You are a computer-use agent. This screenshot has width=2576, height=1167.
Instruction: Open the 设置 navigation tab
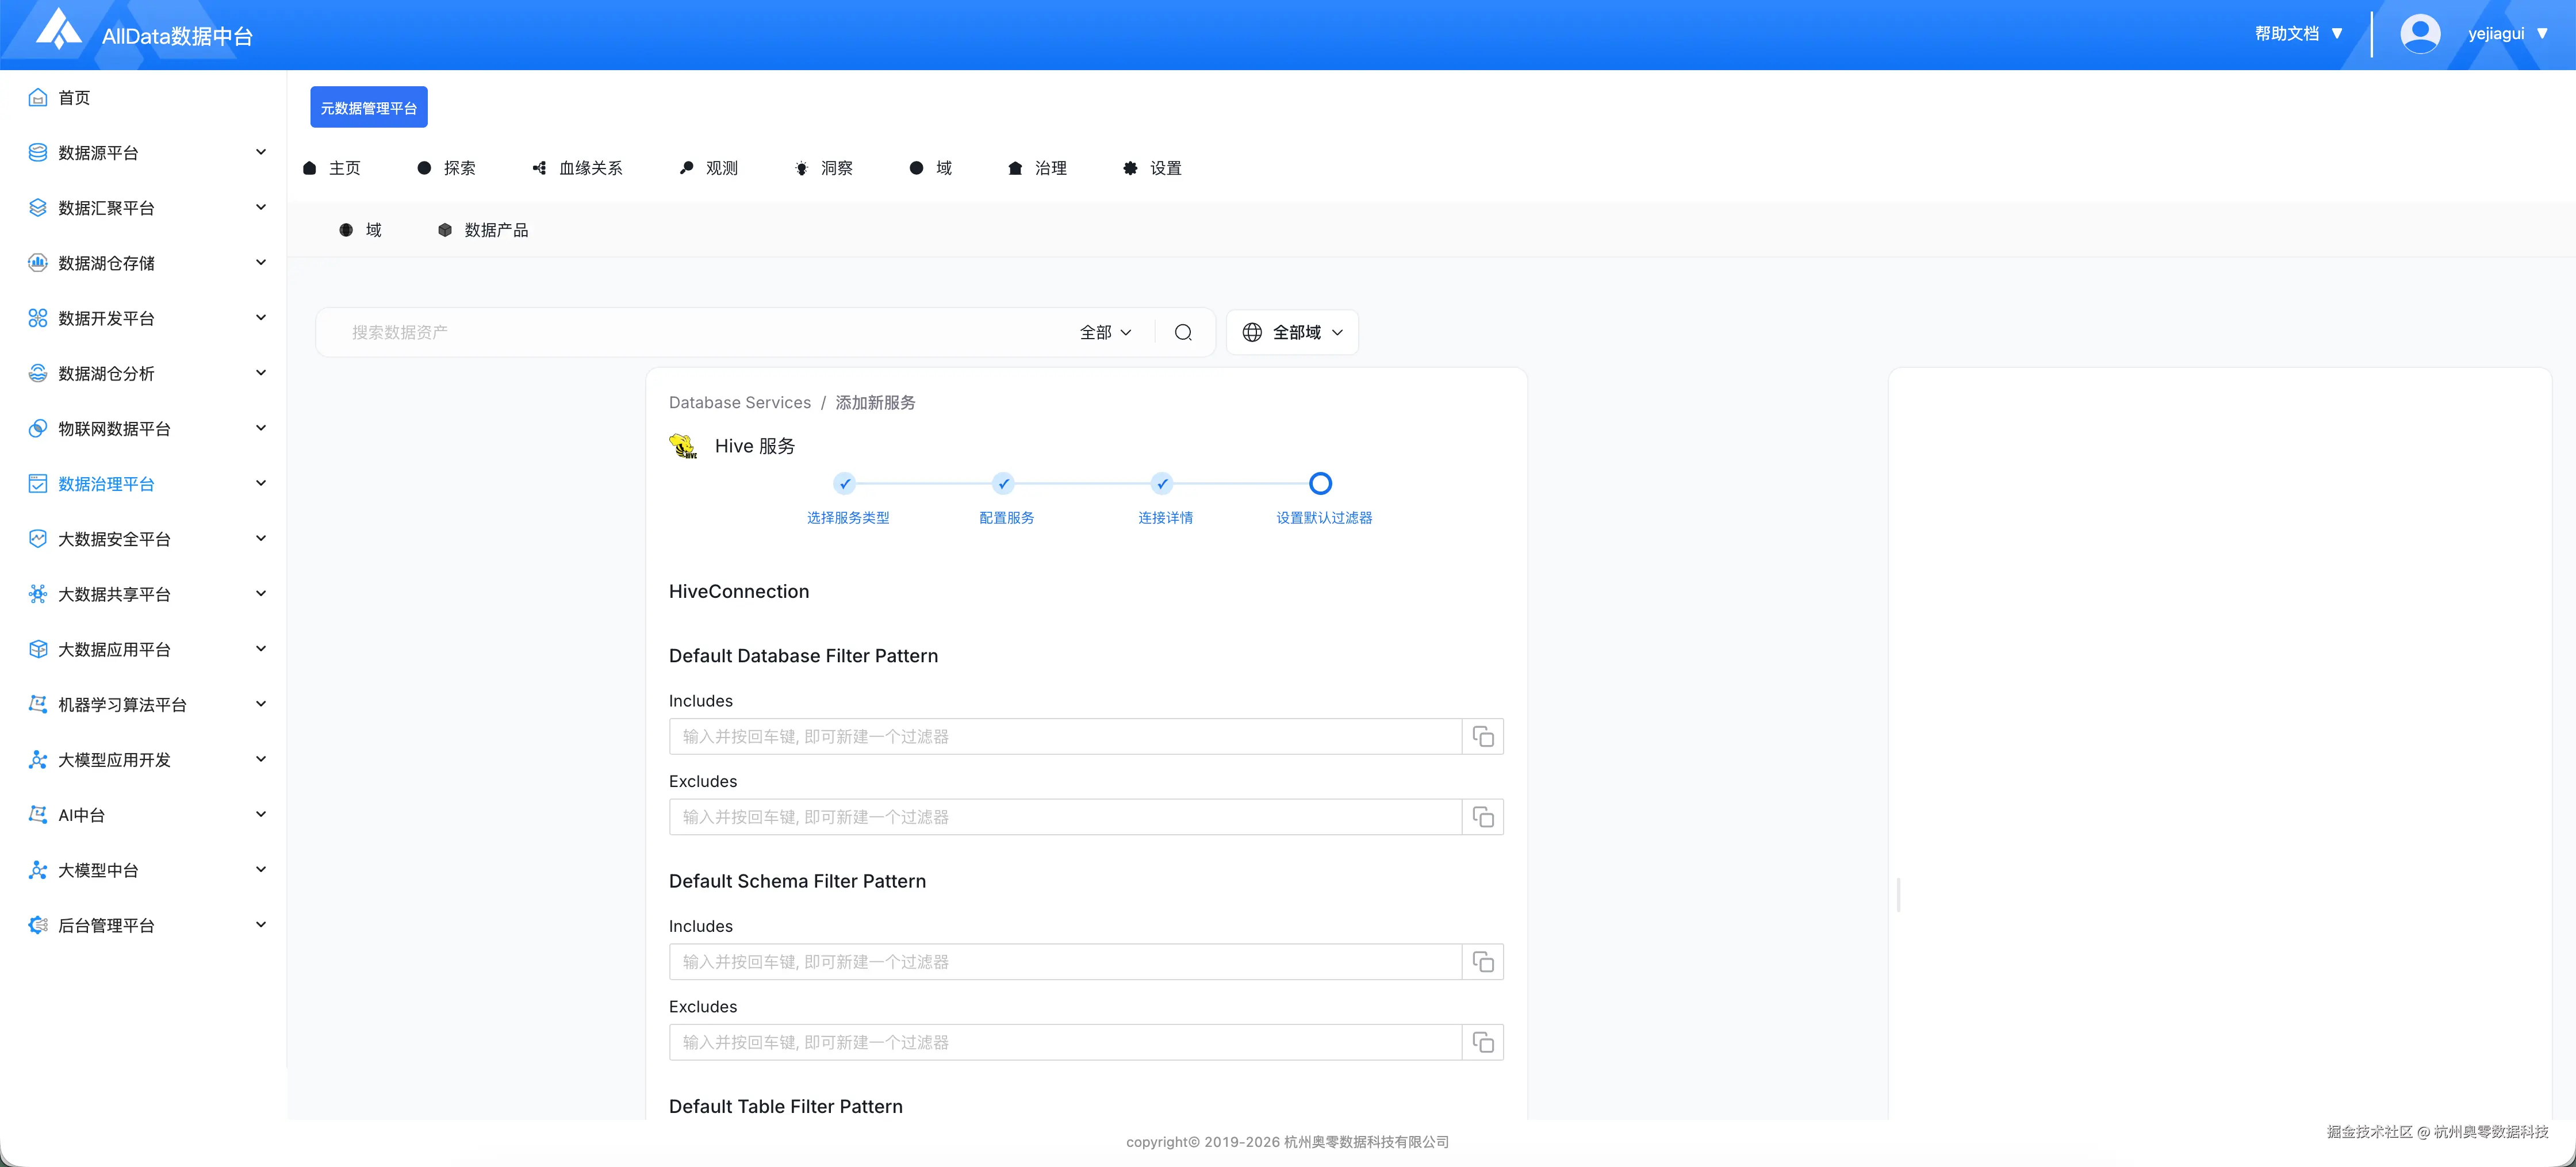[1153, 168]
